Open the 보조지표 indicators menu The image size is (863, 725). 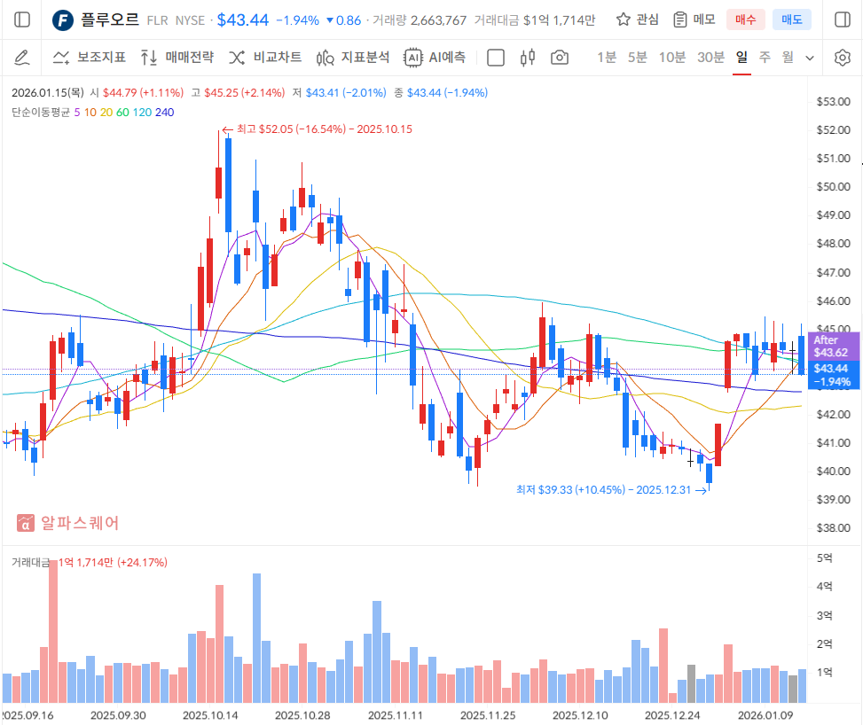tap(89, 58)
